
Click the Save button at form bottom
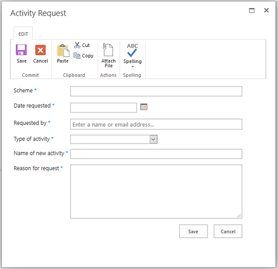click(x=193, y=231)
